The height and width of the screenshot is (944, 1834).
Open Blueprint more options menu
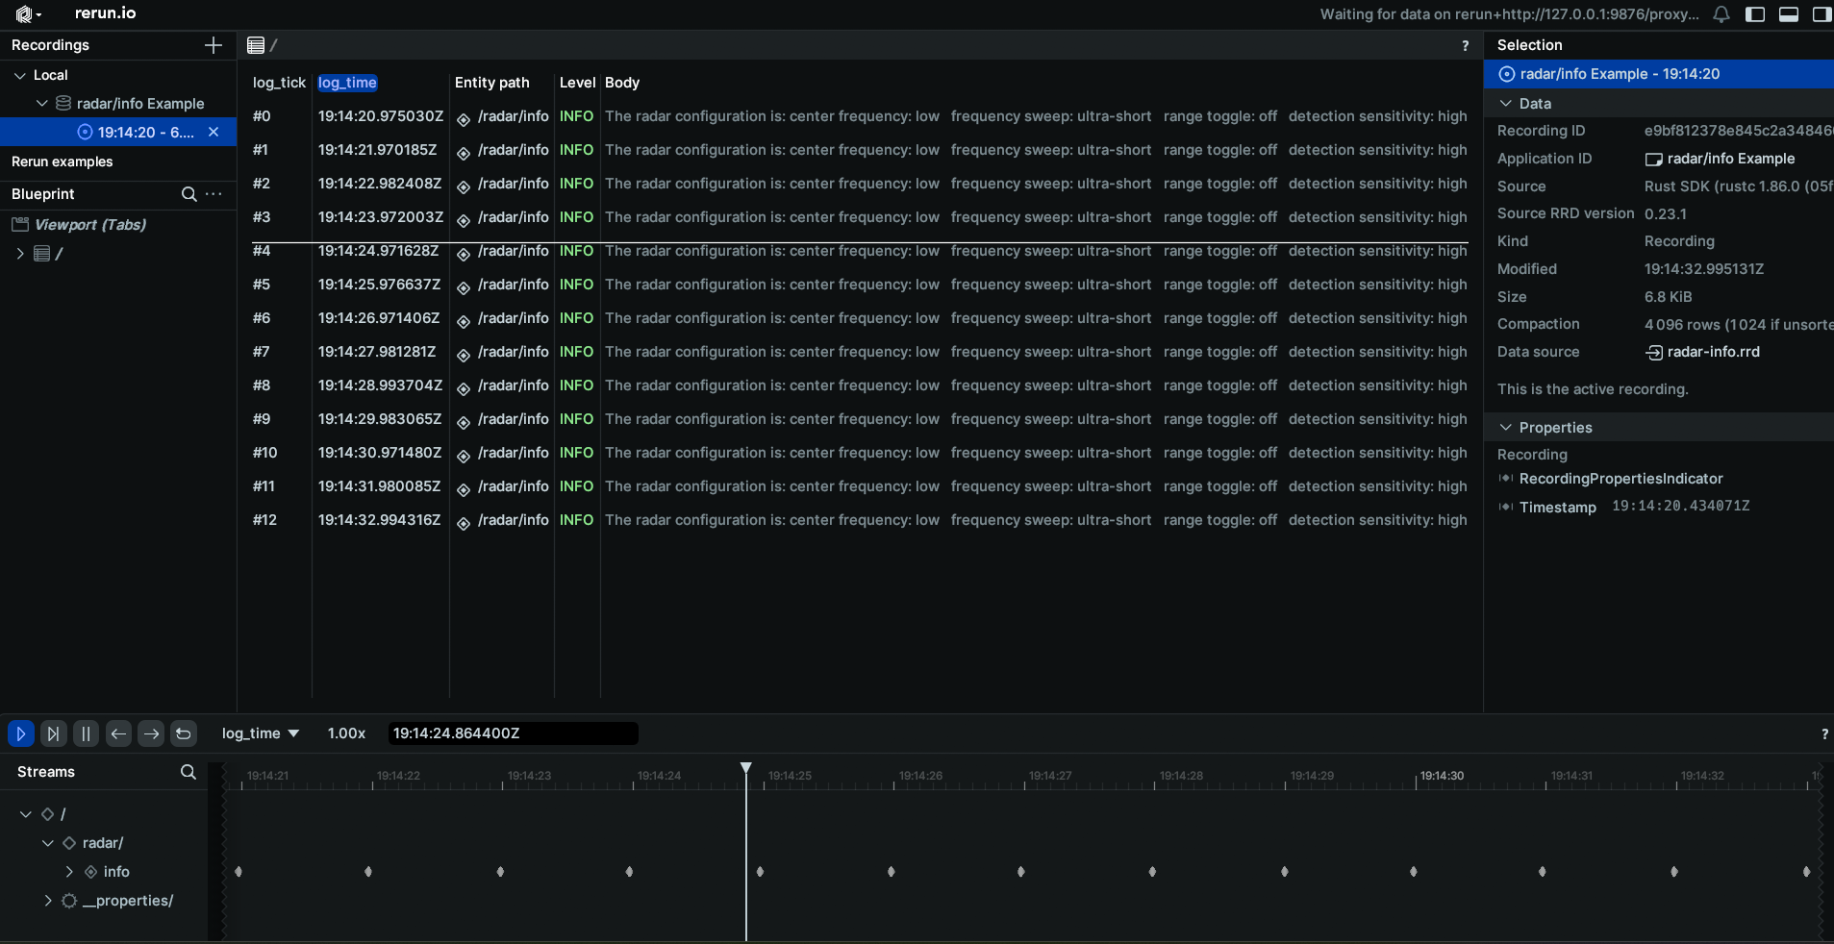coord(214,194)
